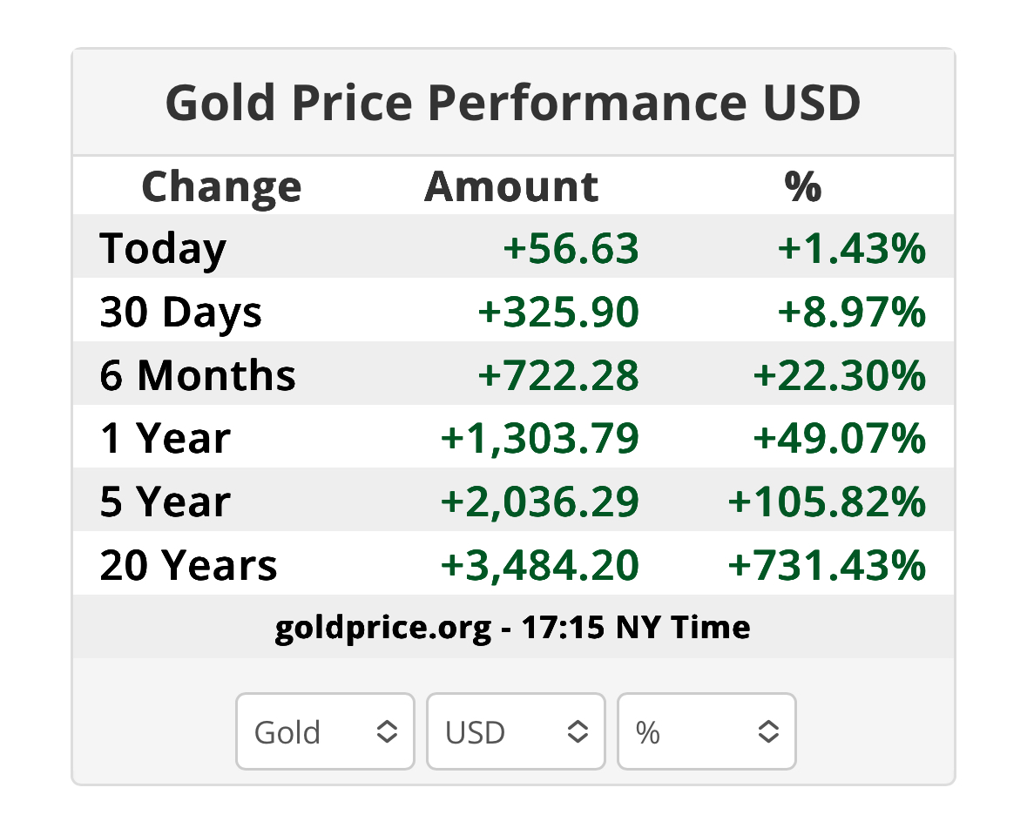Screen dimensions: 1027x828
Task: Select the Today row label
Action: [x=163, y=248]
